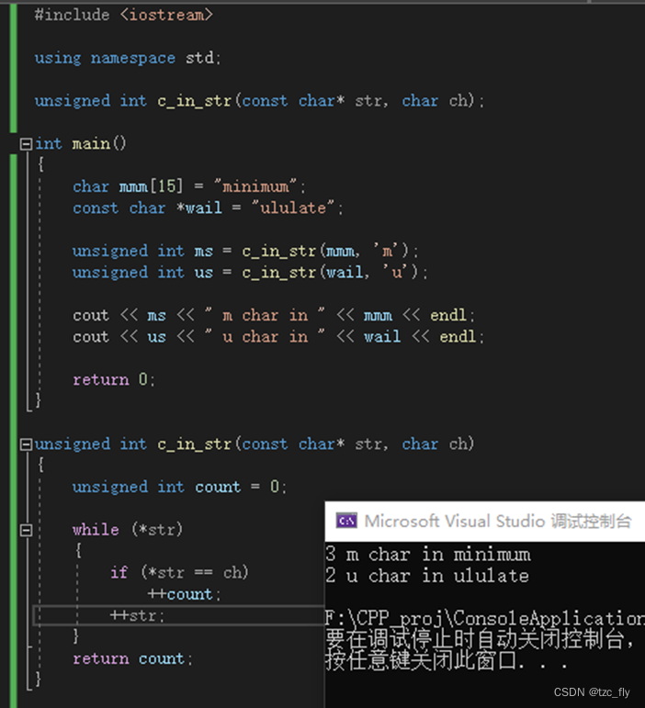This screenshot has height=708, width=645.
Task: Click the '要在调试停止时自动关闭控制台' console message
Action: tap(480, 639)
